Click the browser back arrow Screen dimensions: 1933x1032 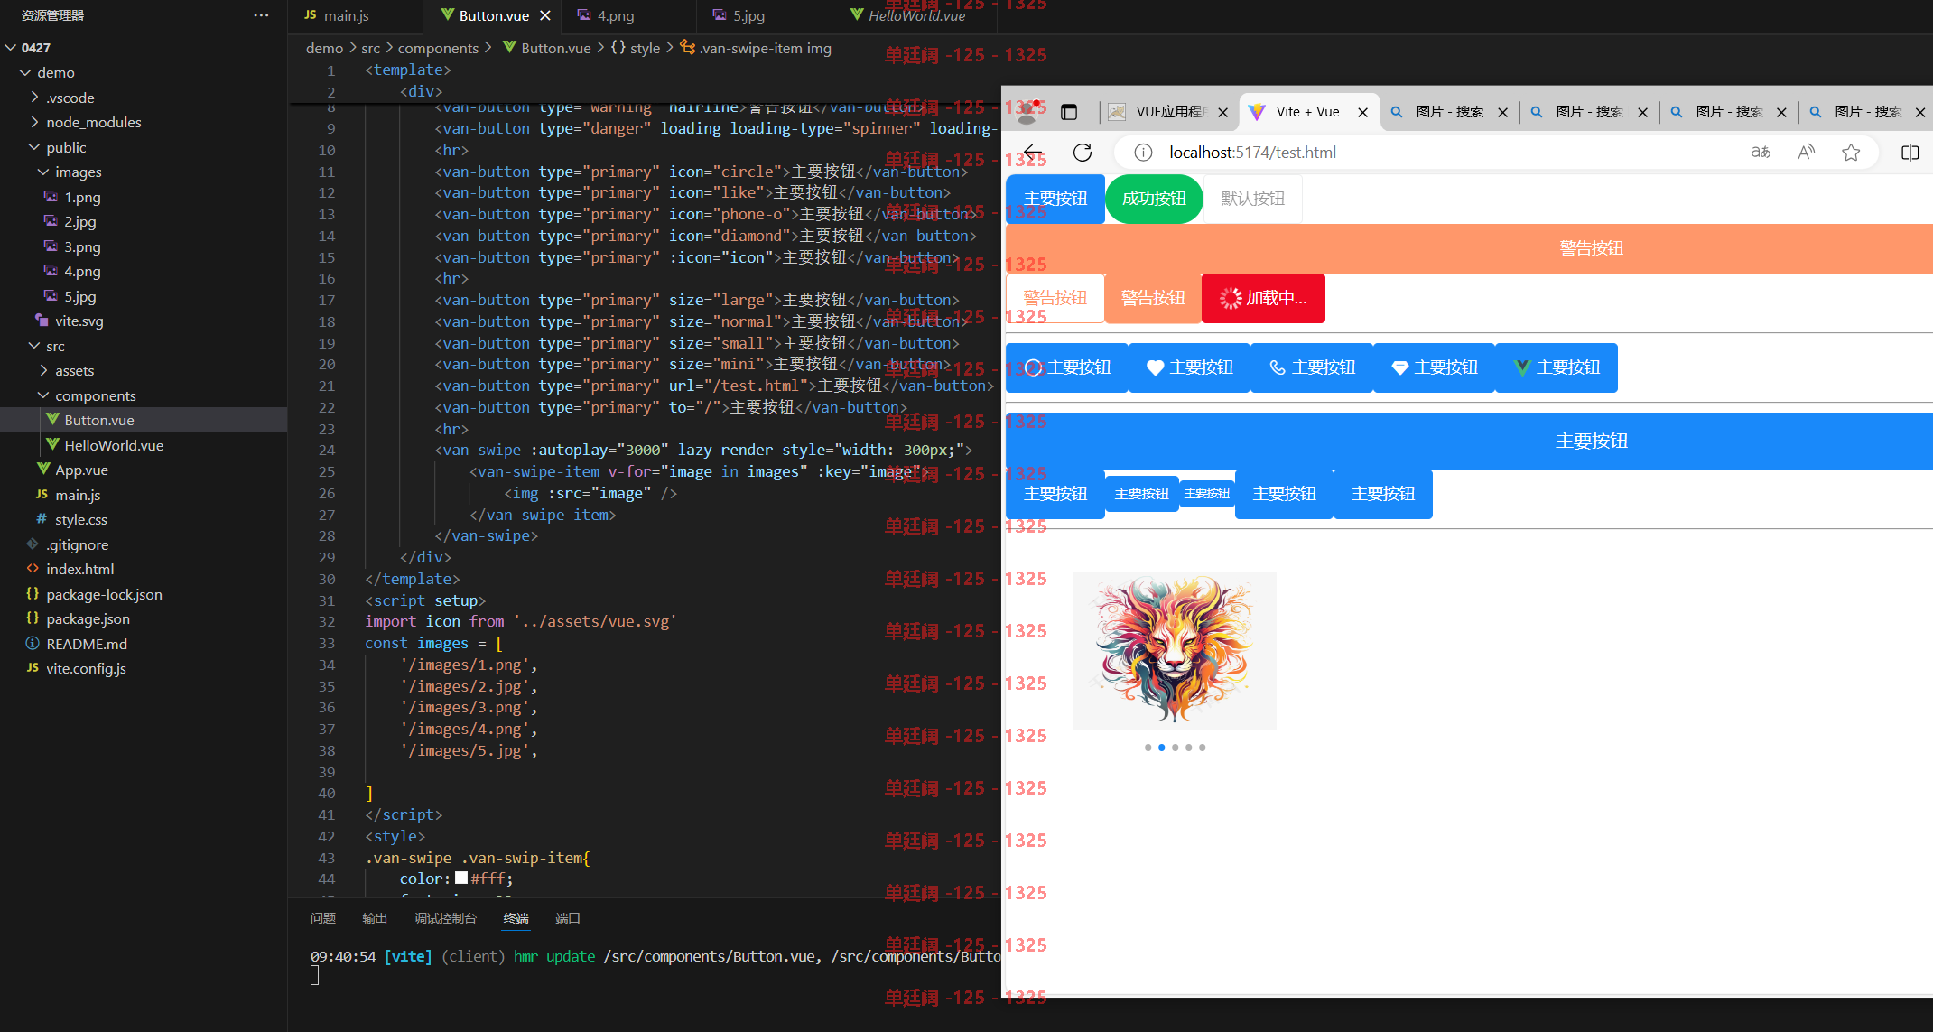pos(1034,153)
